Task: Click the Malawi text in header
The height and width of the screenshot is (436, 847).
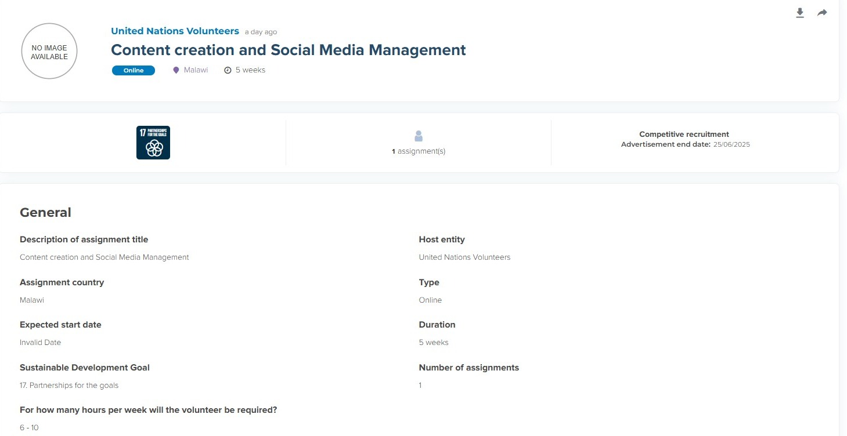Action: click(x=196, y=70)
